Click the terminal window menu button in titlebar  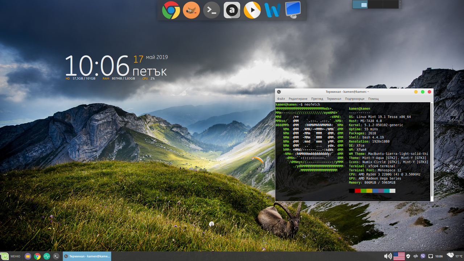(279, 92)
